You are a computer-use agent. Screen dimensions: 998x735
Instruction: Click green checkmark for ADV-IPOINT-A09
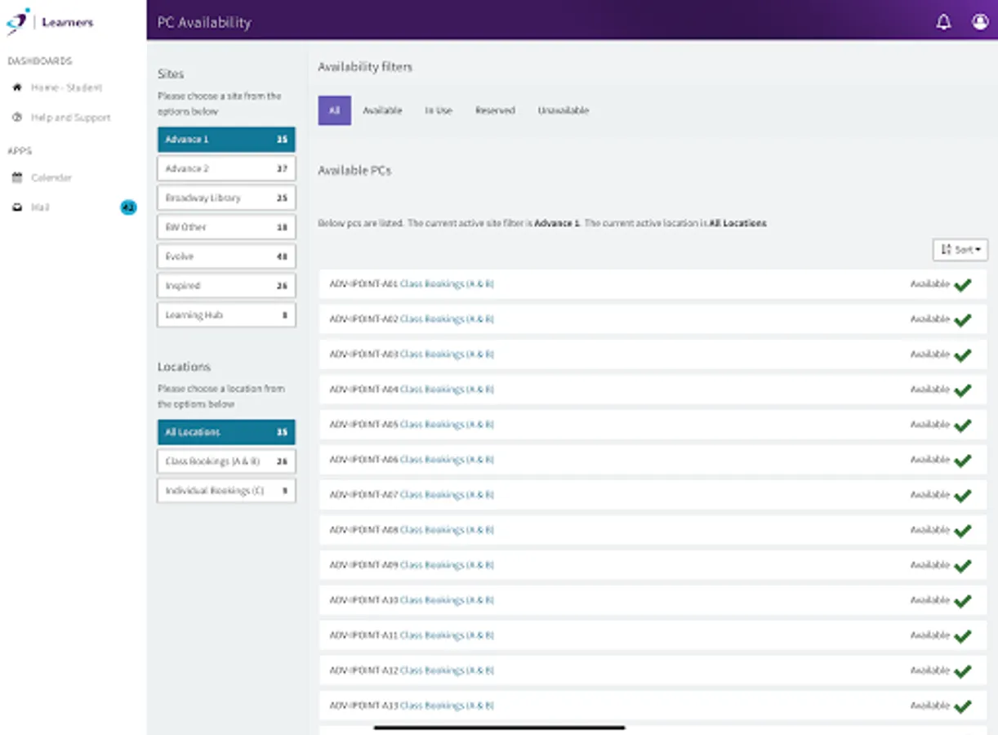(x=963, y=565)
